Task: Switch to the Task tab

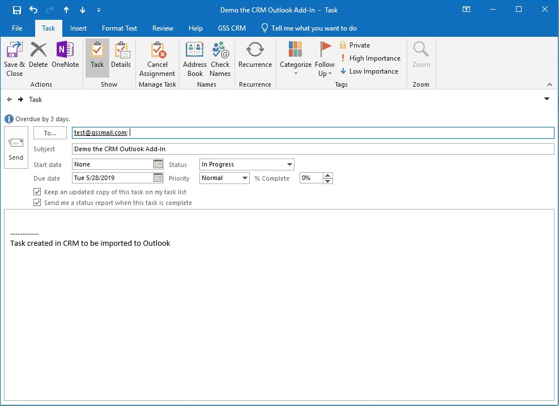Action: 49,28
